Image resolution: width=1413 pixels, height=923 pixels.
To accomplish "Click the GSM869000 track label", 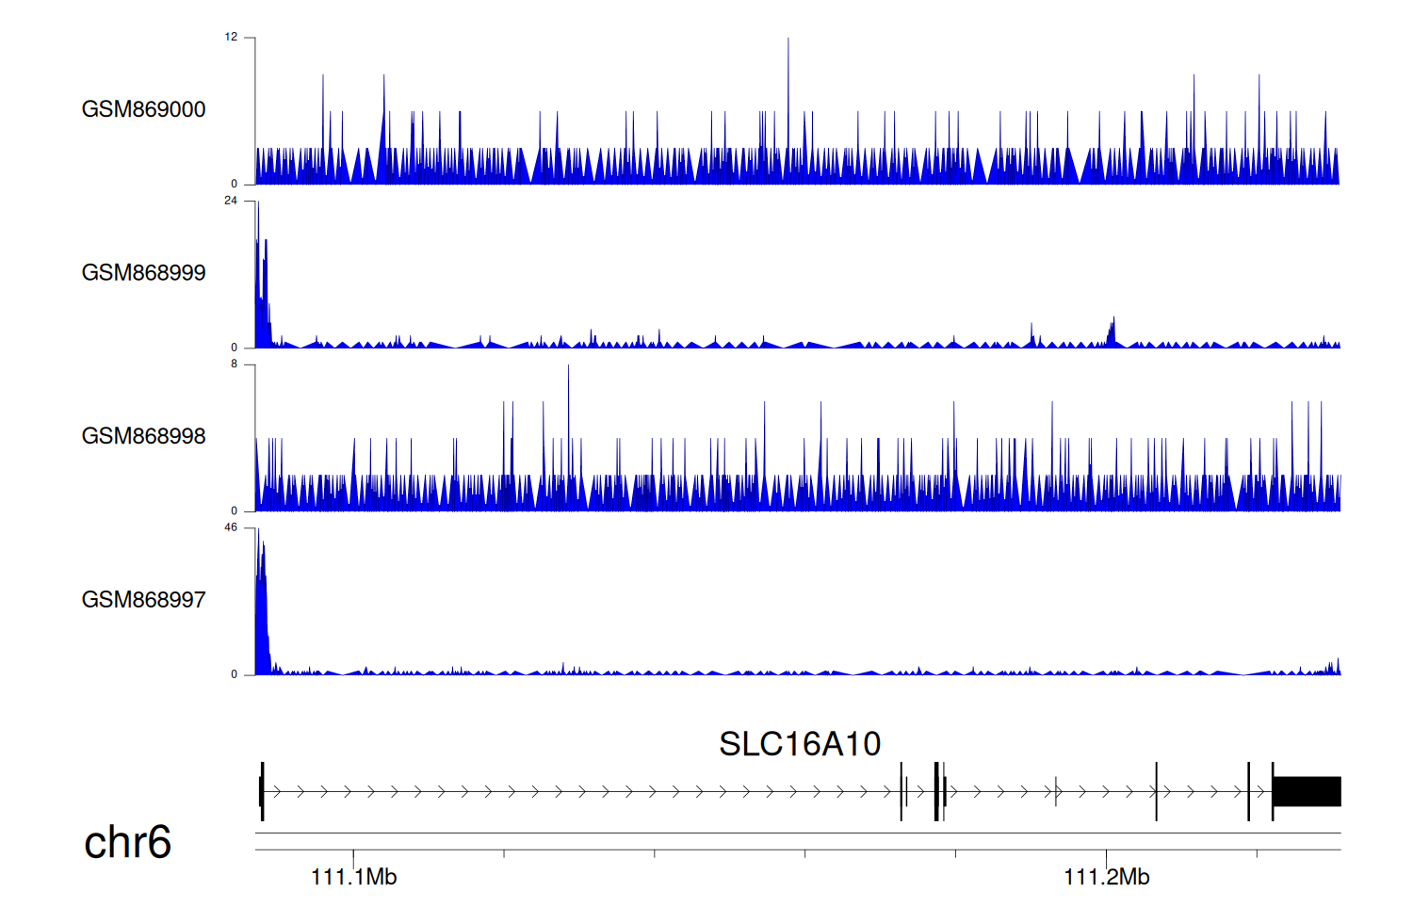I will point(143,109).
